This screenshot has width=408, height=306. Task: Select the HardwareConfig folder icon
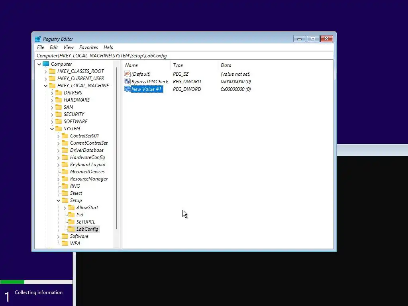[65, 157]
